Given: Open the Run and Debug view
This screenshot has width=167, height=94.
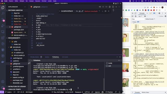Looking at the screenshot, I should click(x=3, y=26).
